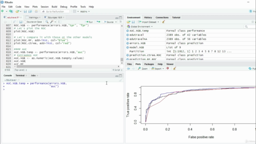
Task: Click the previous plot arrow
Action: [128, 68]
